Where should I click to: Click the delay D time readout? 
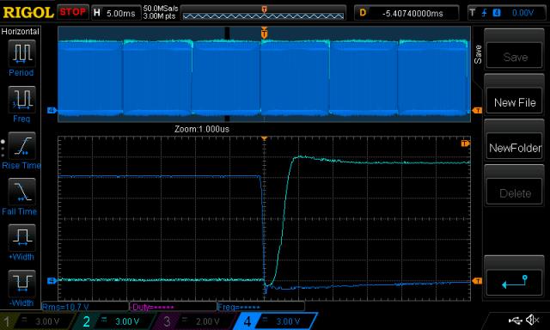pyautogui.click(x=406, y=14)
